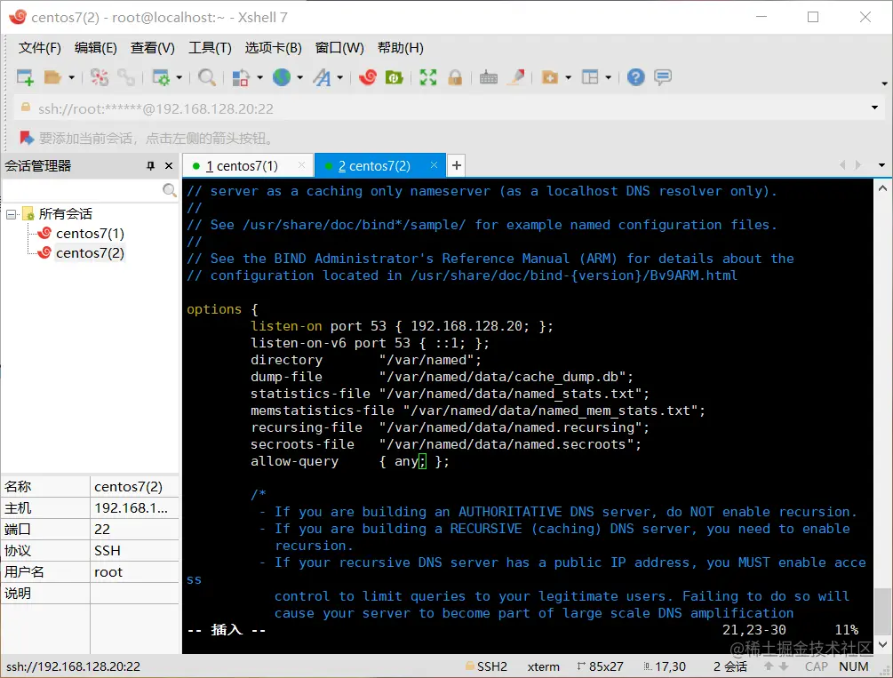893x678 pixels.
Task: Select centos7(2) in the session tree
Action: click(x=90, y=253)
